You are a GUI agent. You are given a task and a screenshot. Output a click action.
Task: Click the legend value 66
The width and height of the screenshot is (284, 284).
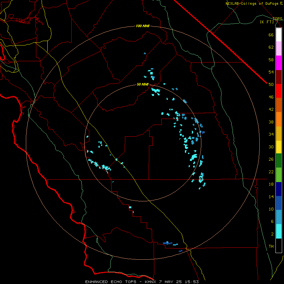tap(271, 35)
